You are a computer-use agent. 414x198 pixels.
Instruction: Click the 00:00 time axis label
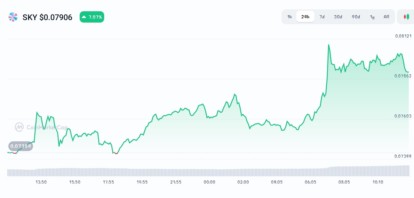(x=209, y=182)
